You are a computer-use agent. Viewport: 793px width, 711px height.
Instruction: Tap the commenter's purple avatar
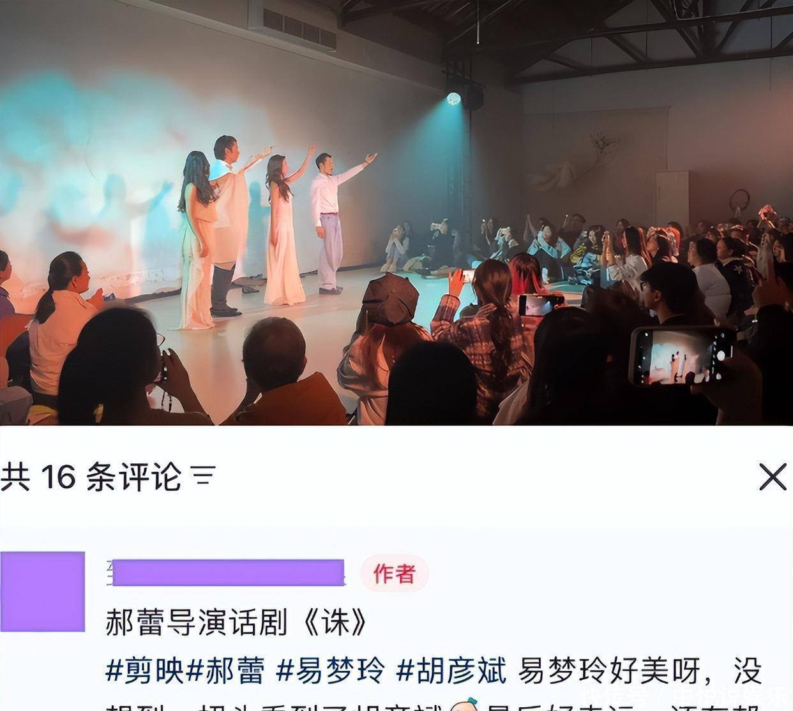pos(42,591)
